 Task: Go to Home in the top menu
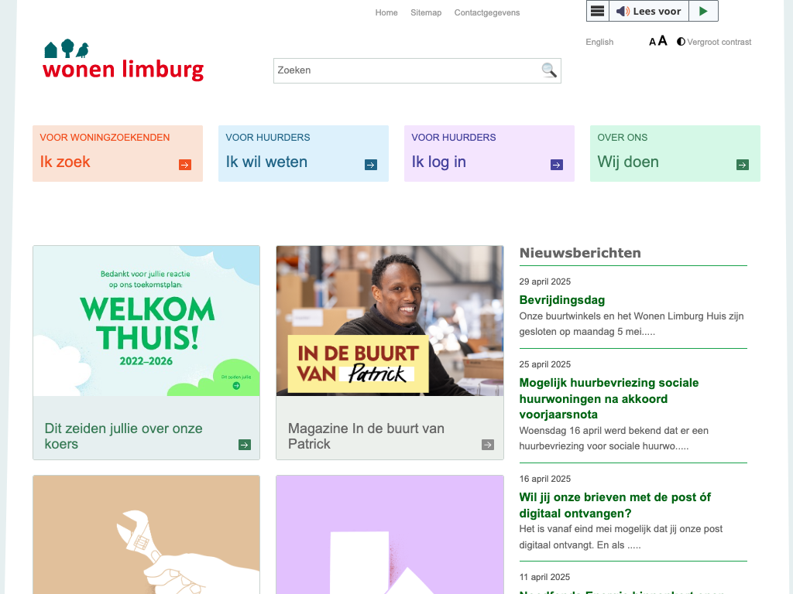[x=386, y=12]
